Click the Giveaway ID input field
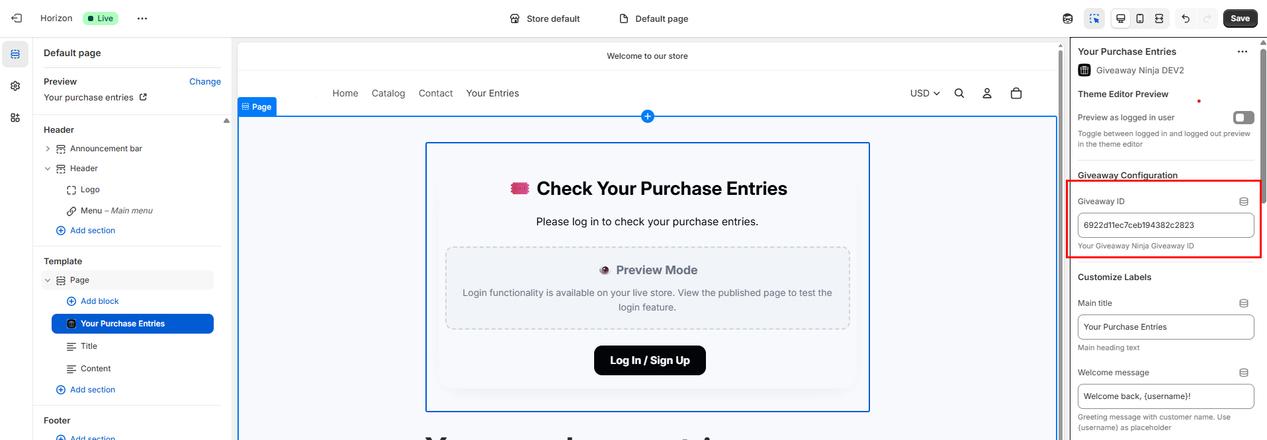 pos(1165,225)
